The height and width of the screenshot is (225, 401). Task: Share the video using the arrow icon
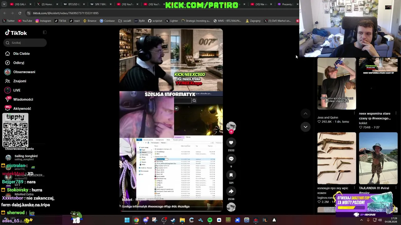click(x=231, y=191)
